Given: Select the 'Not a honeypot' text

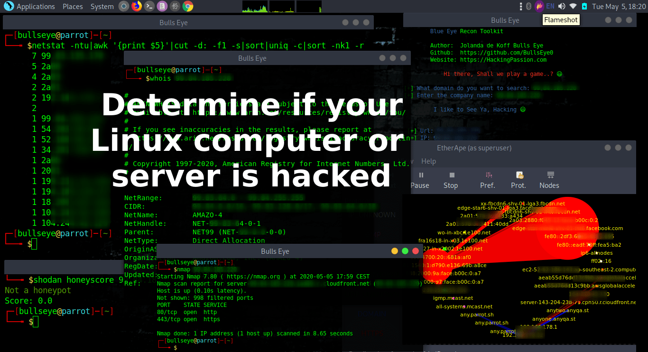Looking at the screenshot, I should pyautogui.click(x=38, y=290).
